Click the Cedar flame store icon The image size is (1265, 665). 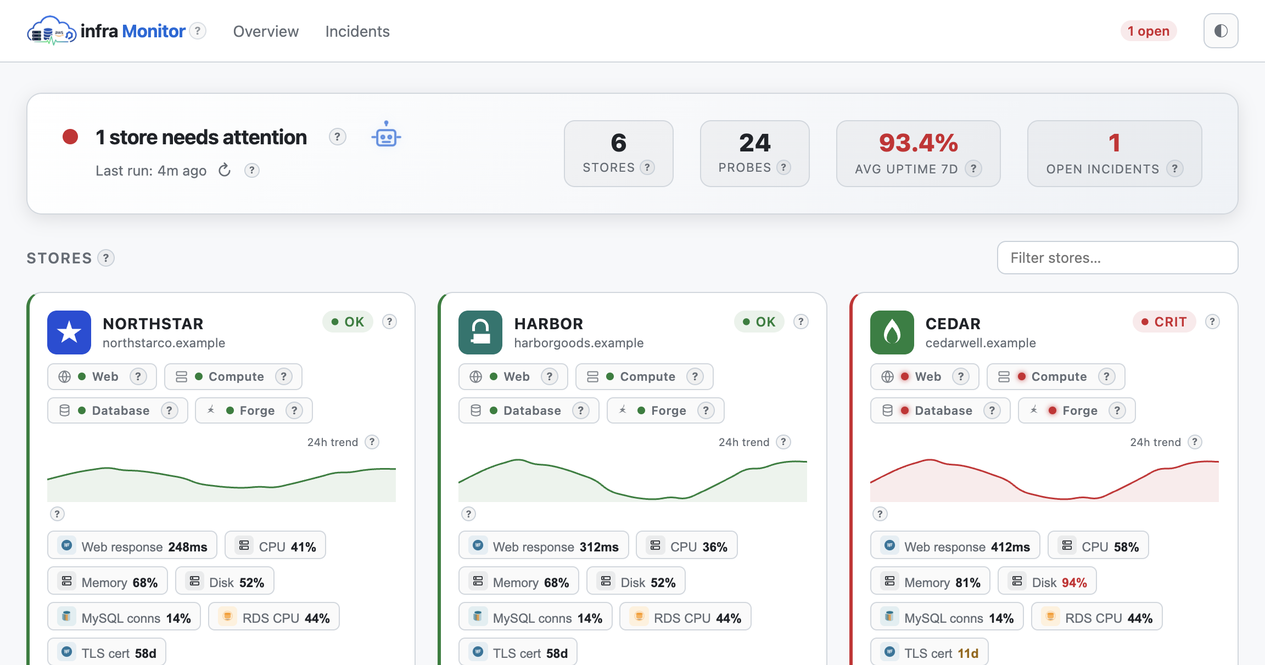pyautogui.click(x=892, y=332)
